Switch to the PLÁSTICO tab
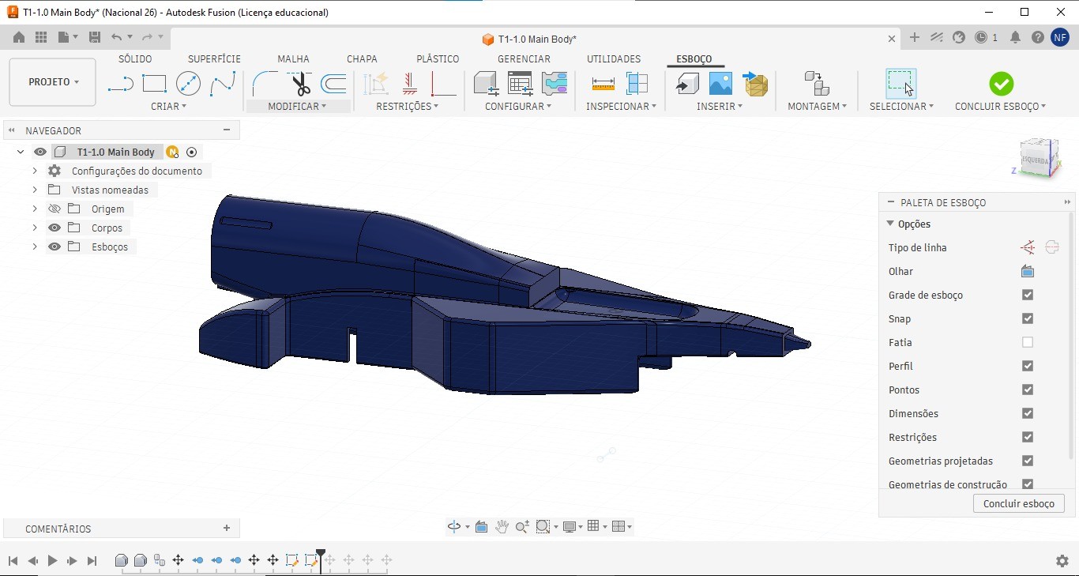 pos(438,58)
